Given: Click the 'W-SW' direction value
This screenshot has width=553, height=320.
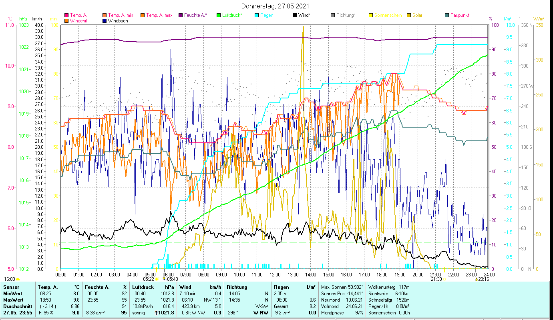Looking at the screenshot, I should tap(261, 306).
